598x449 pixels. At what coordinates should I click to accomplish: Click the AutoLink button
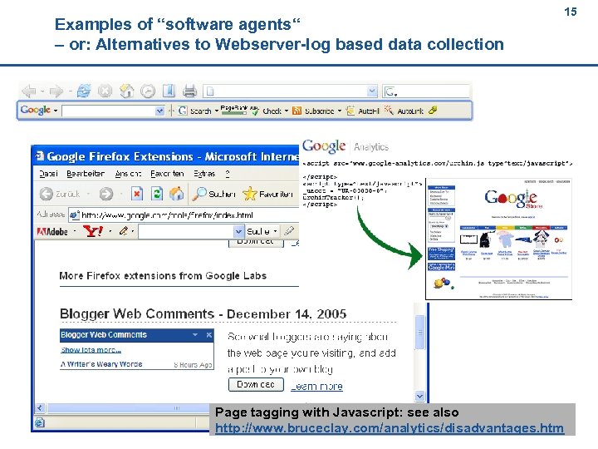point(404,111)
